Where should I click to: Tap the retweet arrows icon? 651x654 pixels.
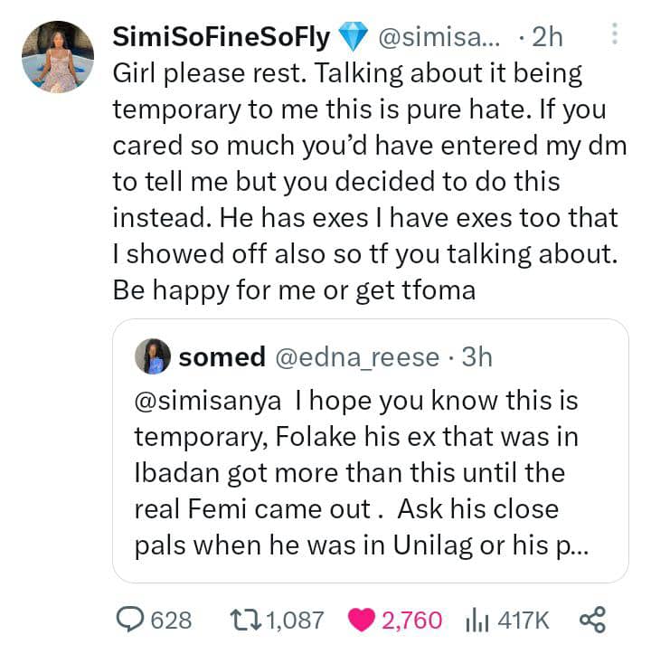coord(243,620)
